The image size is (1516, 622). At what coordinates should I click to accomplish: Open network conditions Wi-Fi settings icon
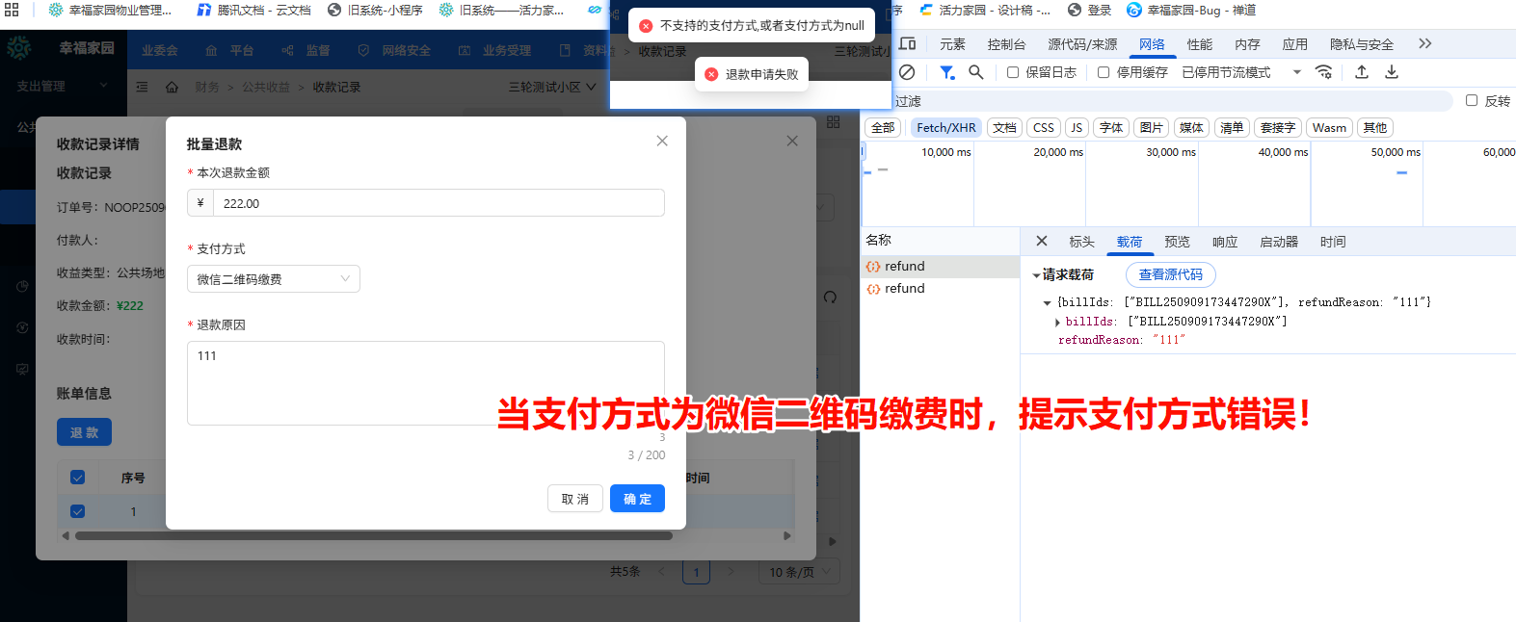click(x=1324, y=72)
